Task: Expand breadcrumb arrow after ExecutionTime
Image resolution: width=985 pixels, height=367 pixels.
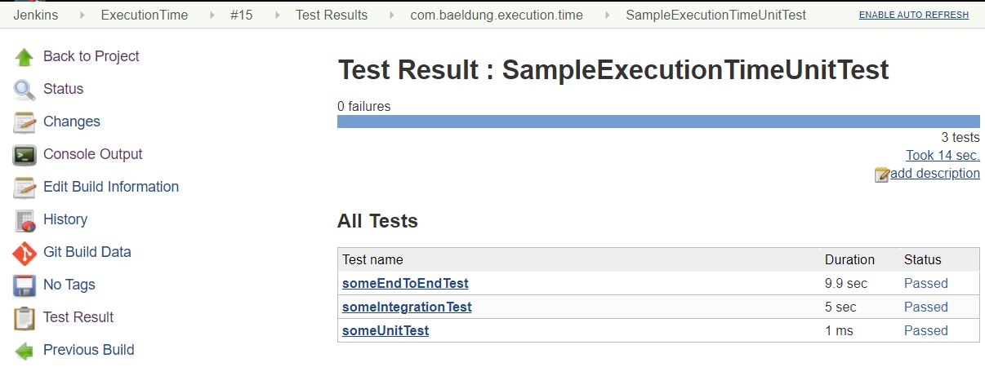Action: click(211, 15)
